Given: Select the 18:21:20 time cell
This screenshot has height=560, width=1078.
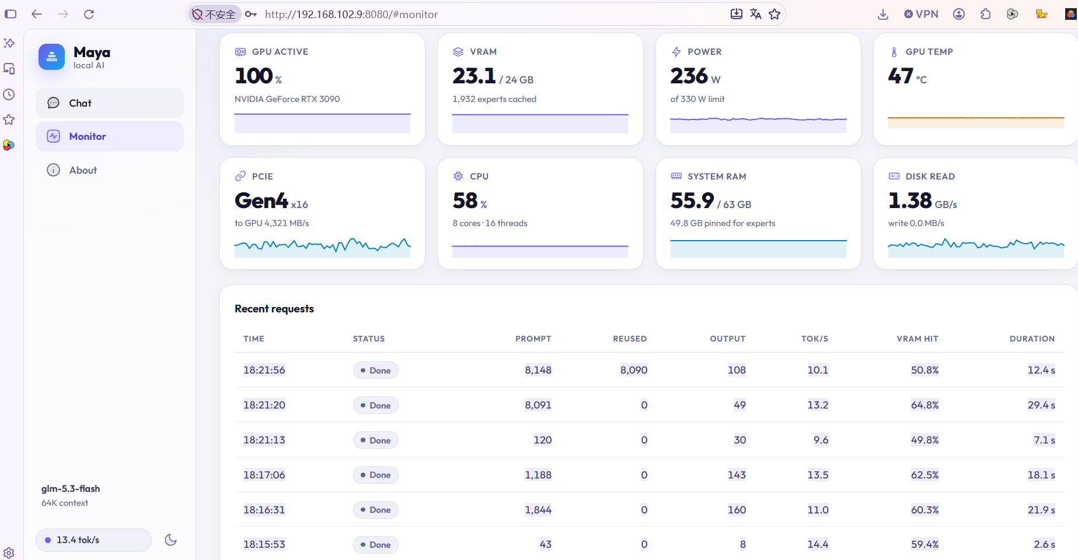Looking at the screenshot, I should click(x=264, y=405).
